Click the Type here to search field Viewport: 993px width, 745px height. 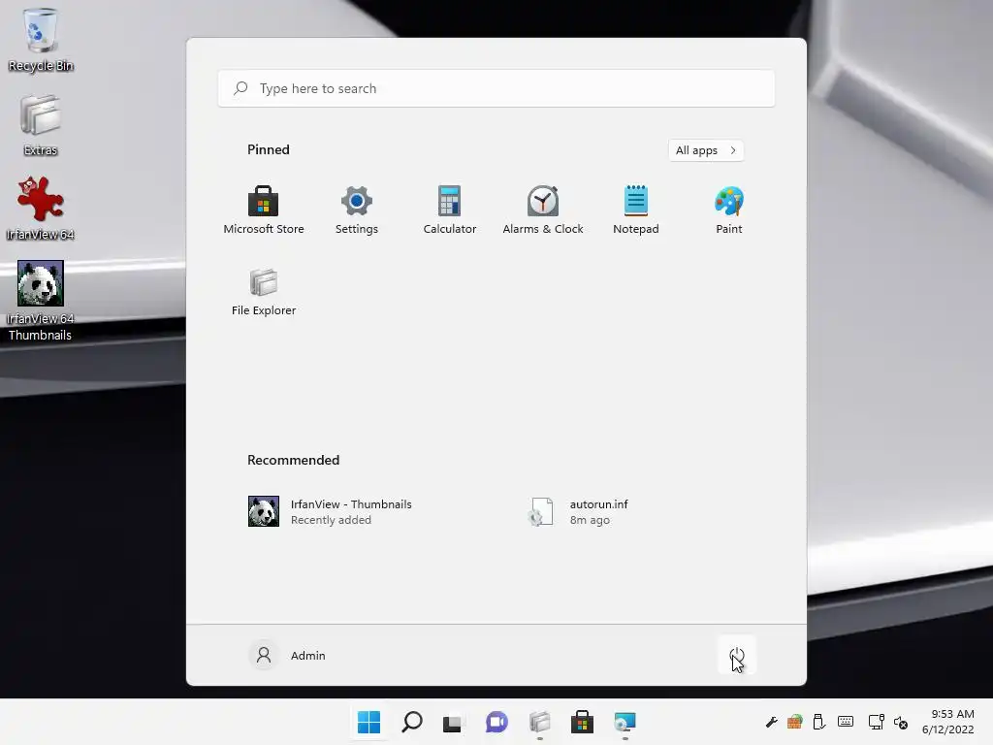pos(496,88)
